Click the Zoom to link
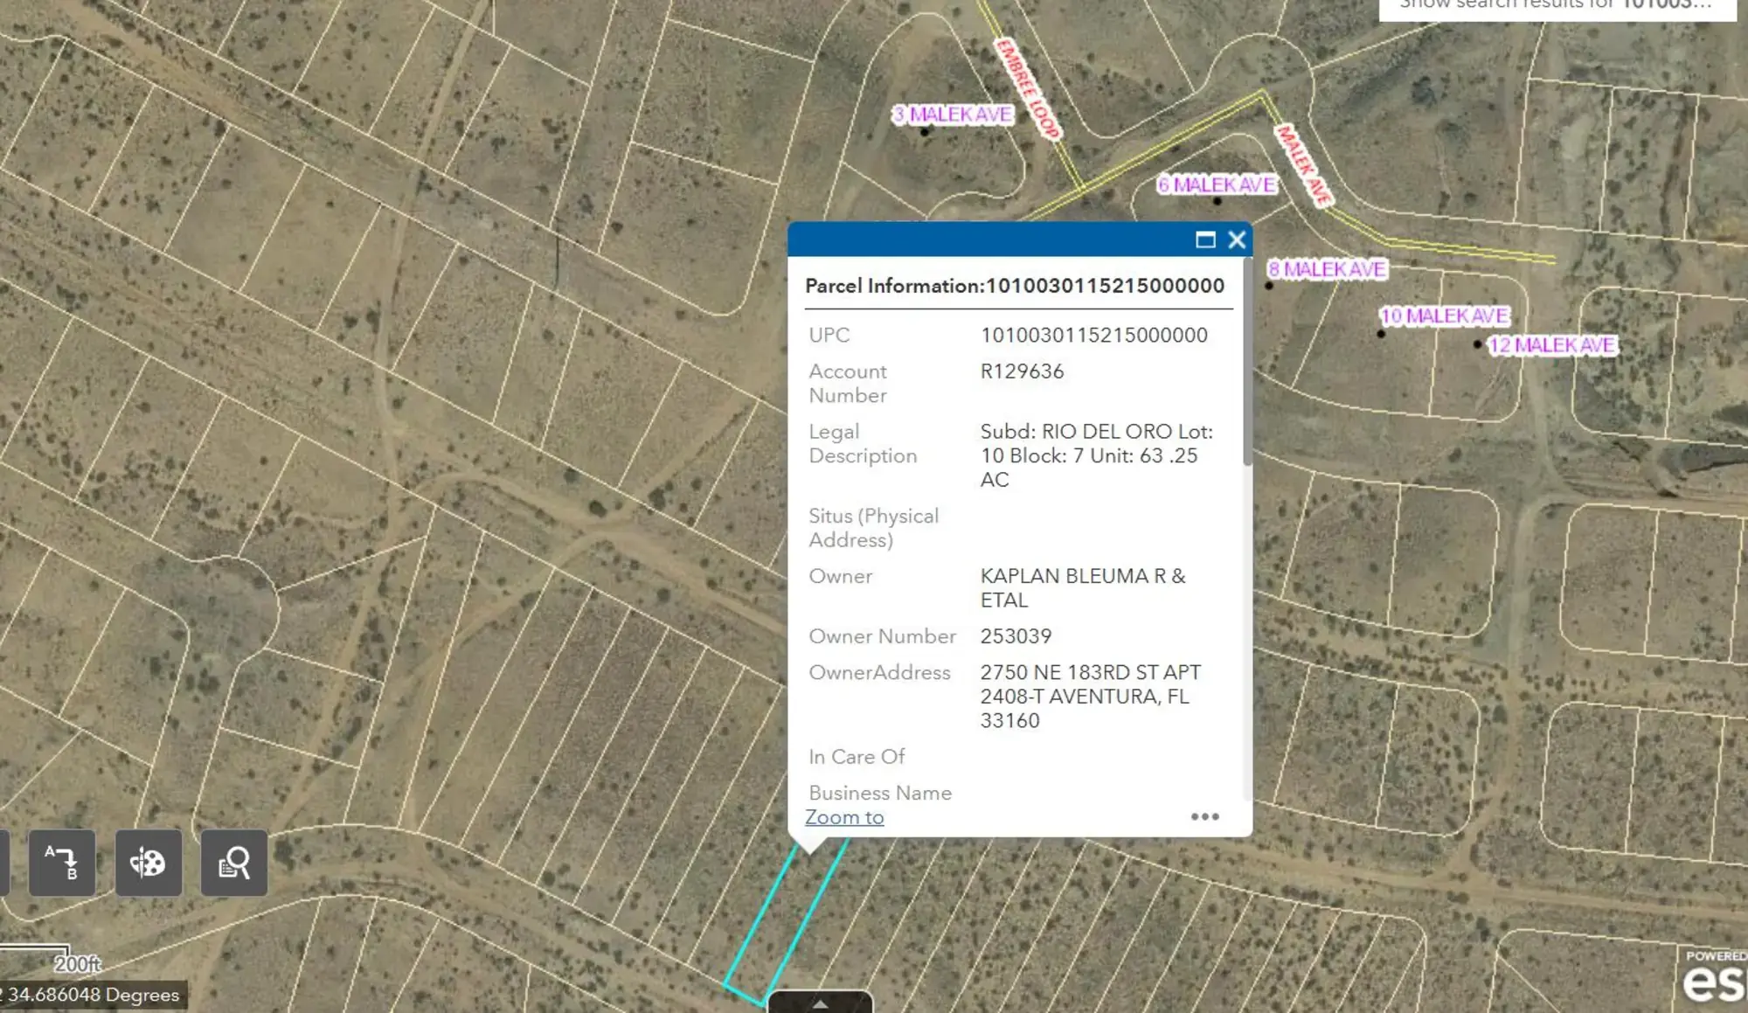 pos(843,817)
